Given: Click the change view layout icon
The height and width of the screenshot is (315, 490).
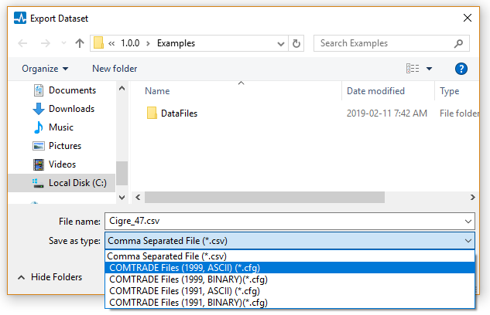Looking at the screenshot, I should (413, 69).
